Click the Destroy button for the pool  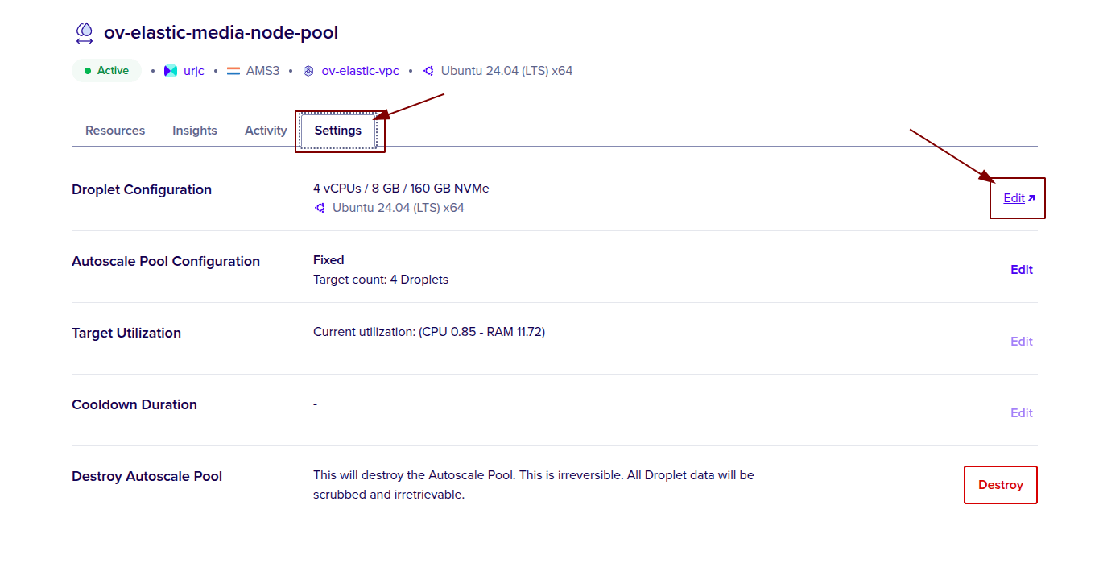(x=1000, y=484)
